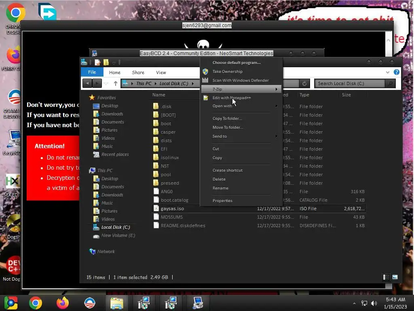This screenshot has width=414, height=311.
Task: Click the Explorer Help question mark icon
Action: click(x=396, y=72)
